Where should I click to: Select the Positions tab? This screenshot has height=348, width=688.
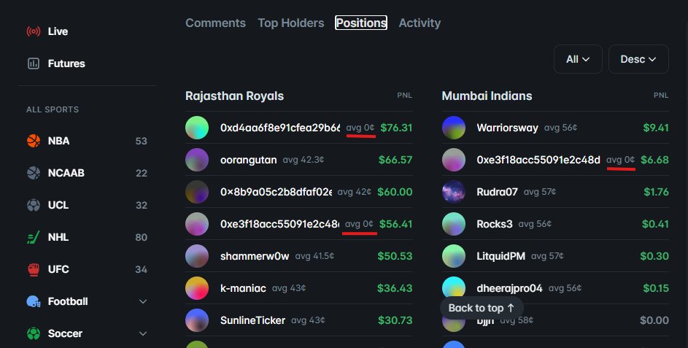point(361,23)
